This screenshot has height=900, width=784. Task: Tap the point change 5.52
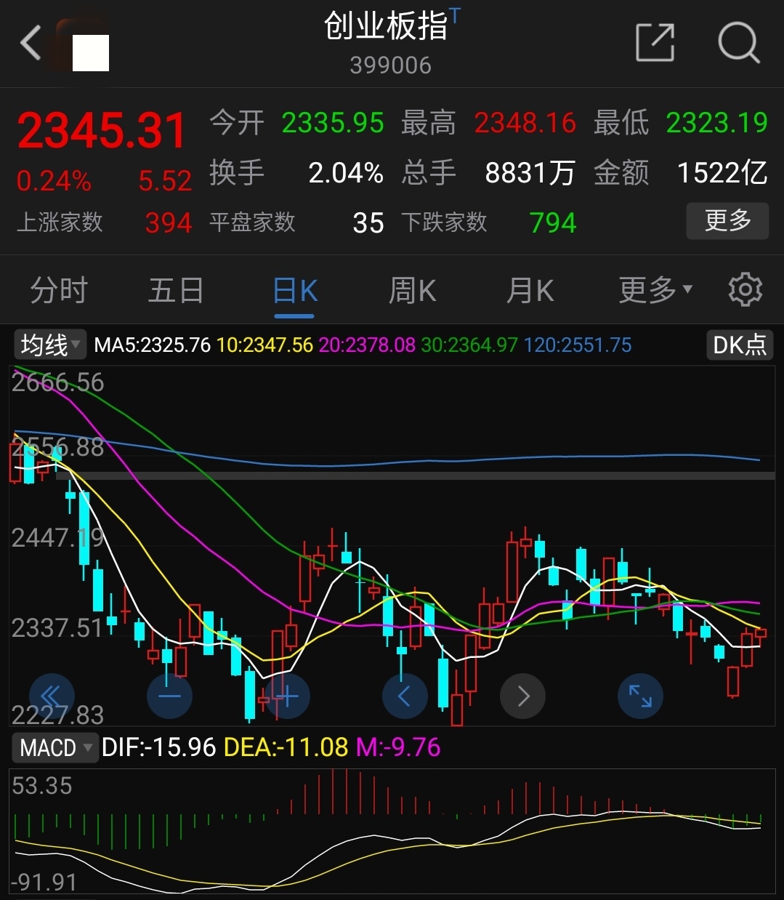click(x=165, y=181)
